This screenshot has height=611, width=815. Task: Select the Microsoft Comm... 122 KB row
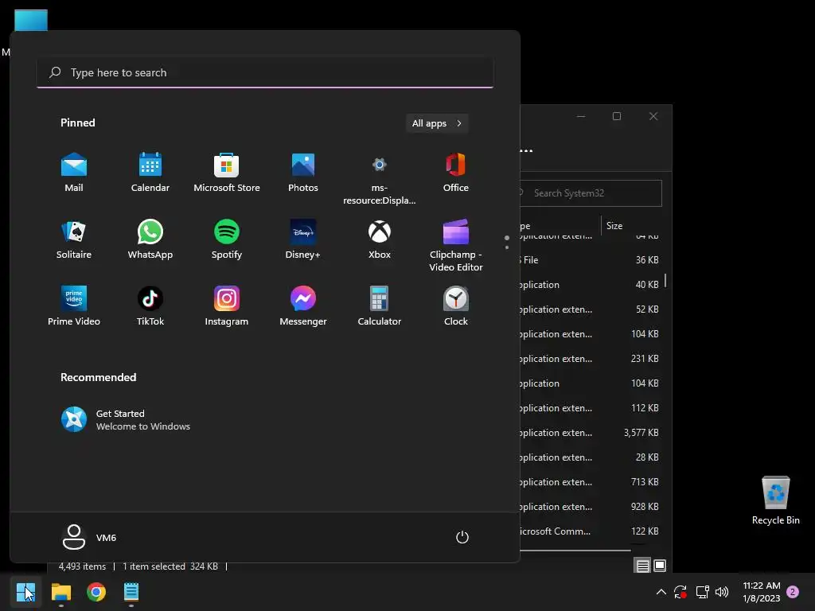(591, 531)
